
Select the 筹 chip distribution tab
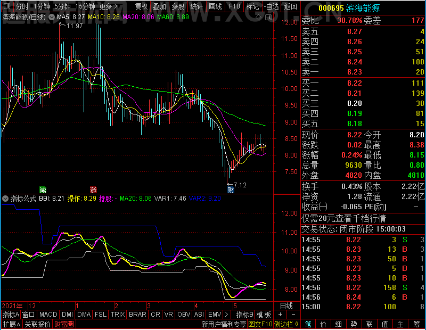(x=416, y=324)
